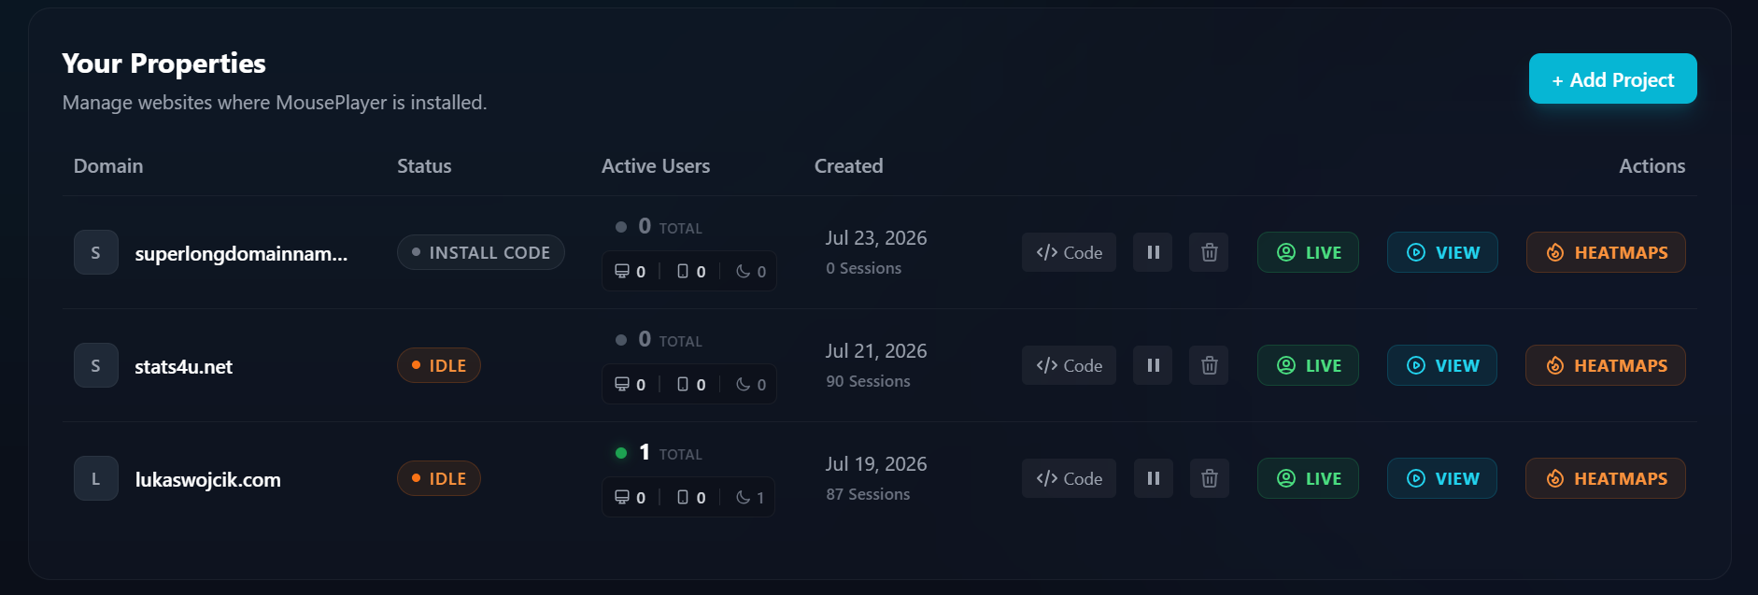Delete stats4u.net using trash icon
This screenshot has height=595, width=1758.
1209,365
